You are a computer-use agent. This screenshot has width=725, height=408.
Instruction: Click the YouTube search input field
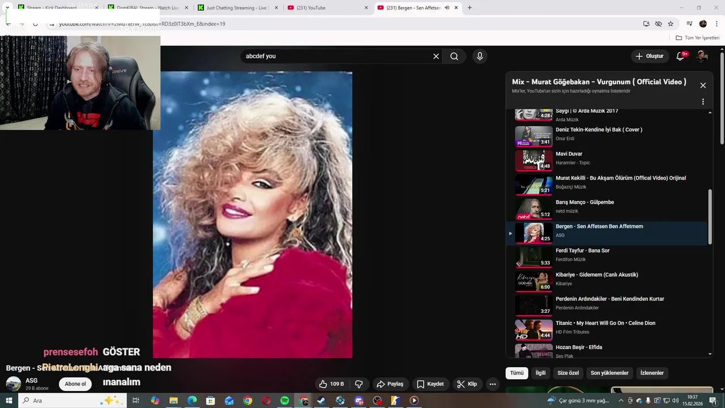coord(337,56)
